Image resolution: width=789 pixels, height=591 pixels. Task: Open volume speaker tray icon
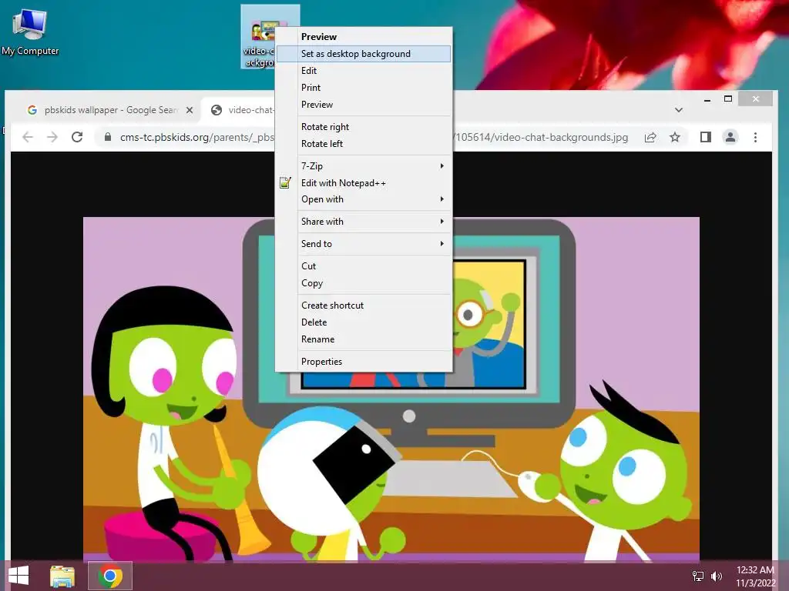(717, 576)
